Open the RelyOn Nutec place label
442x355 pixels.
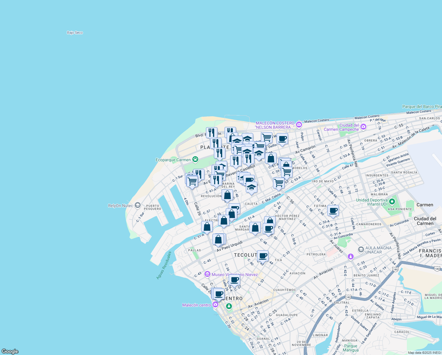pos(121,206)
